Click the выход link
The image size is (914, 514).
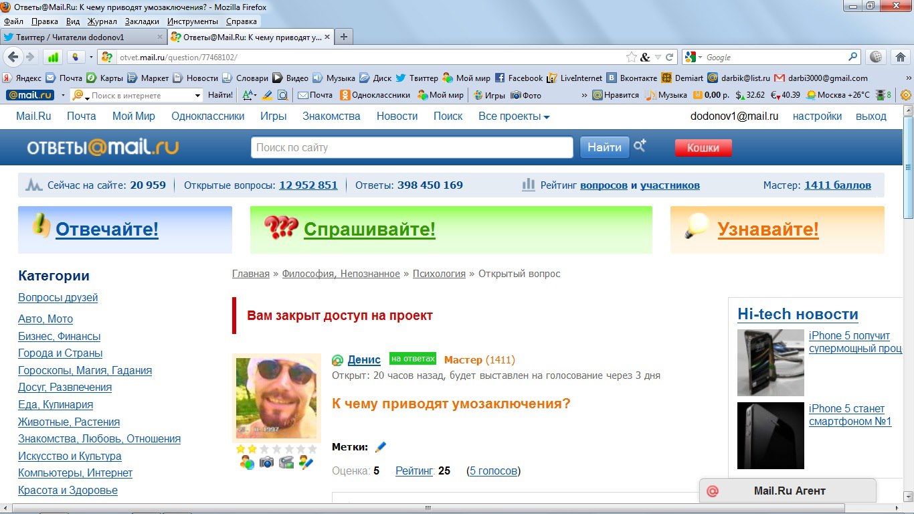pyautogui.click(x=871, y=116)
